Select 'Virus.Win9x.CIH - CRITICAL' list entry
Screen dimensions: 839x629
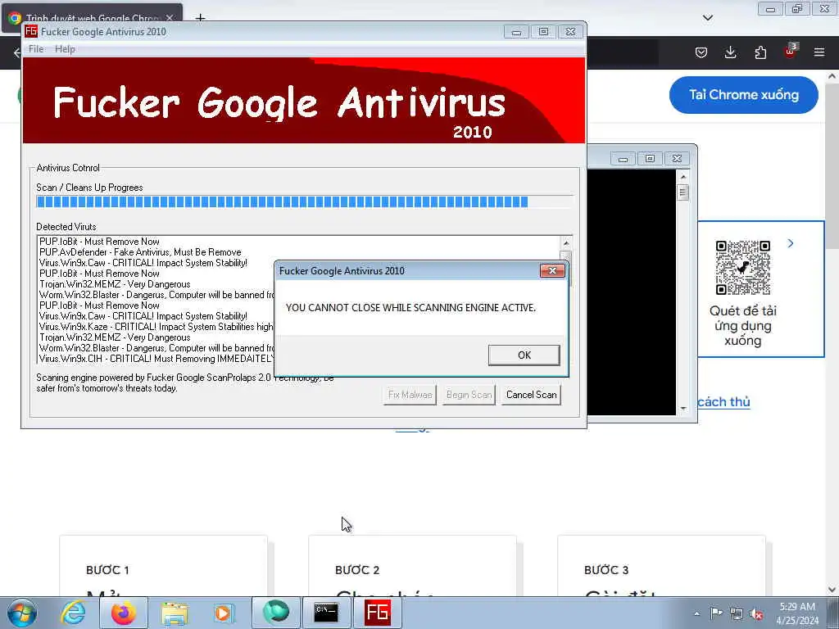pyautogui.click(x=156, y=359)
